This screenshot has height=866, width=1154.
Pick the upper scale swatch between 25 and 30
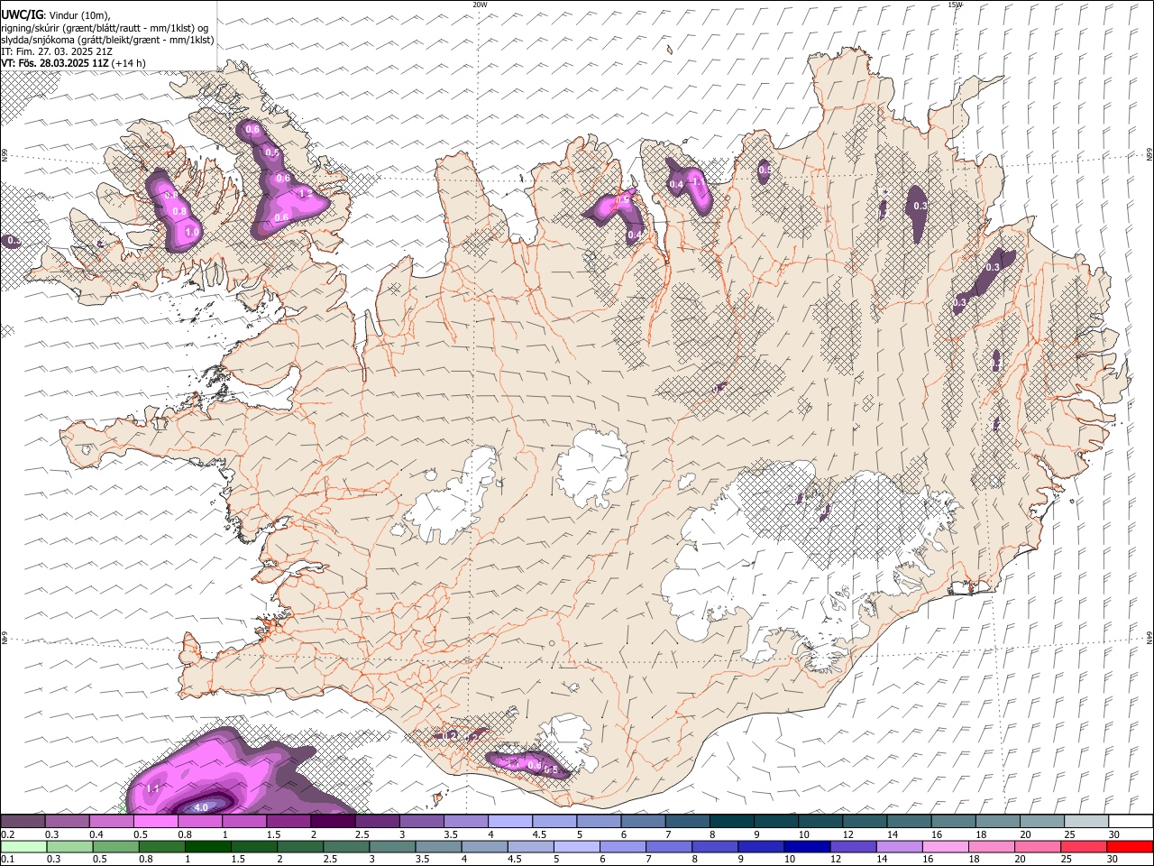click(1086, 821)
